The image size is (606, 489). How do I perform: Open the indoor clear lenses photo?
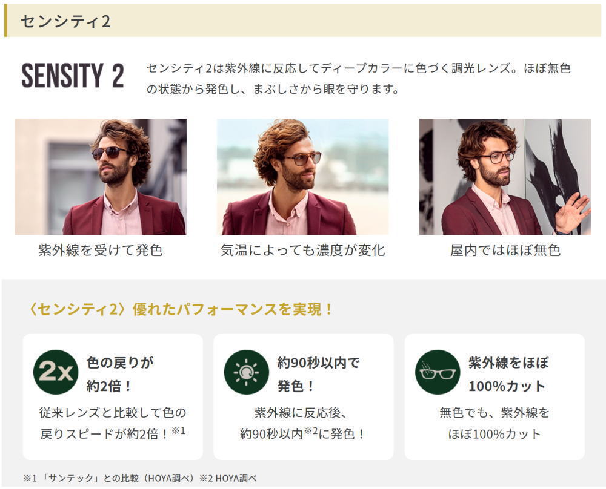click(x=505, y=176)
